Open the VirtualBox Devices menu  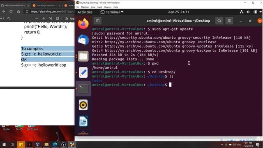(x=108, y=7)
